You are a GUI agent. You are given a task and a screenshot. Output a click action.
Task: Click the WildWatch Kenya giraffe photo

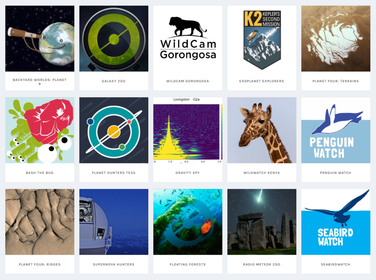pyautogui.click(x=262, y=130)
